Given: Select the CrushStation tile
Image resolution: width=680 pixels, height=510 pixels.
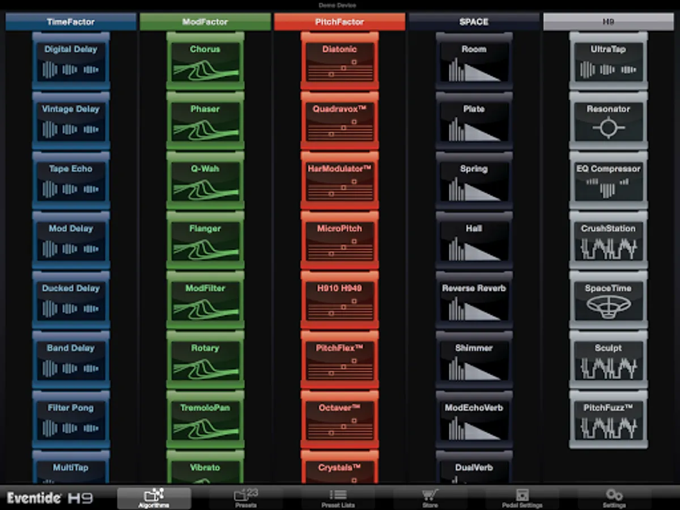Looking at the screenshot, I should pyautogui.click(x=608, y=241).
